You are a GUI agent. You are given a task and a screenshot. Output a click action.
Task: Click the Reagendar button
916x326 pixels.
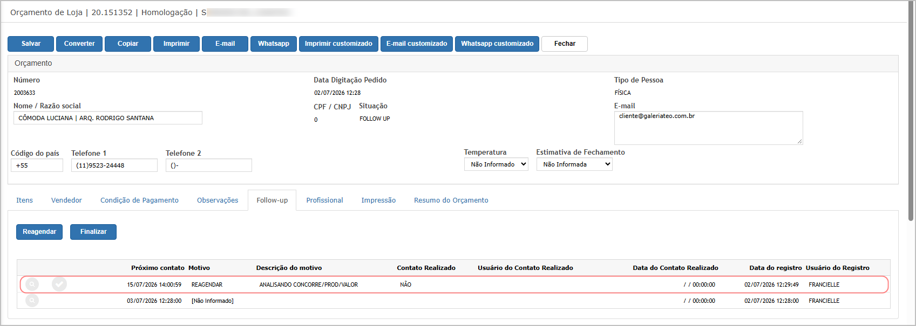39,232
